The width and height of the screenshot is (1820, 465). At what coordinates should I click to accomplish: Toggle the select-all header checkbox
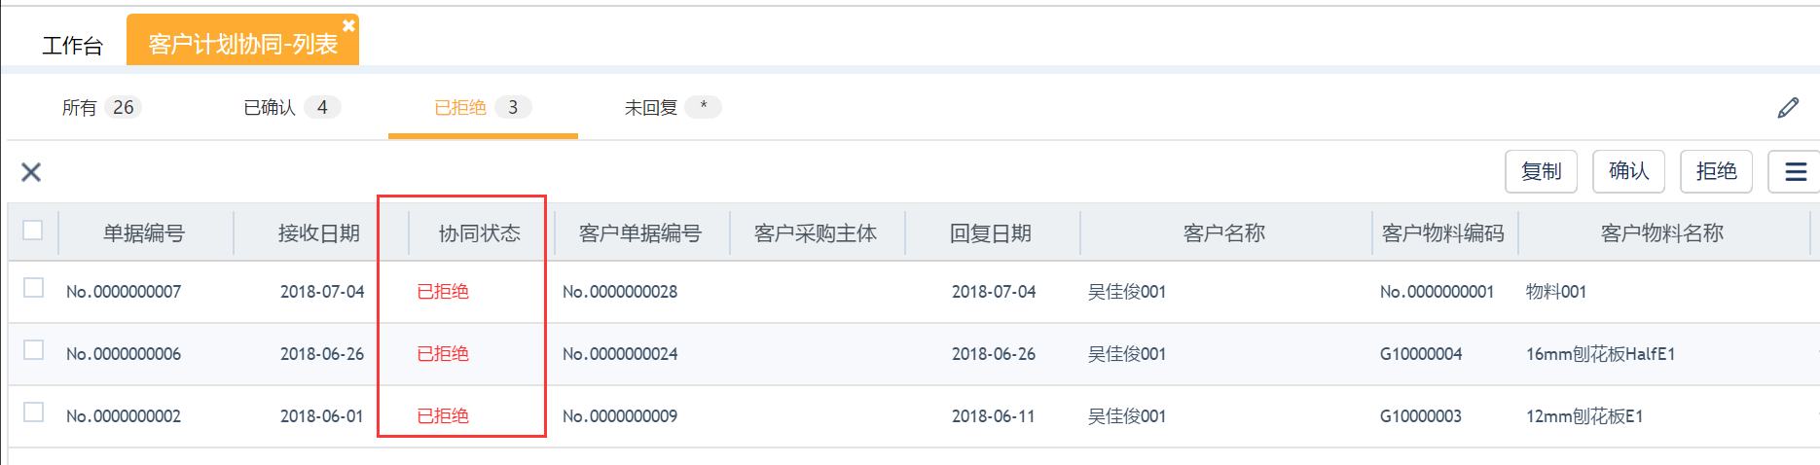[33, 231]
